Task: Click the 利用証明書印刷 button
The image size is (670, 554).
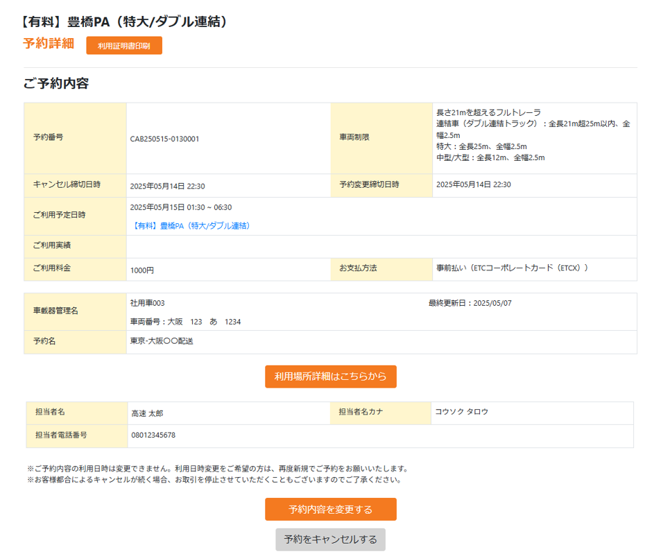Action: click(x=123, y=46)
